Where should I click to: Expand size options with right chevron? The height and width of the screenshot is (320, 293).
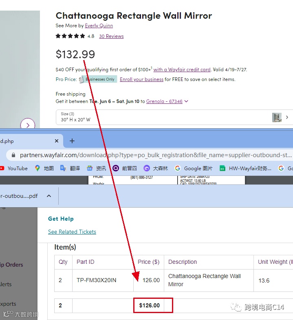pos(287,117)
